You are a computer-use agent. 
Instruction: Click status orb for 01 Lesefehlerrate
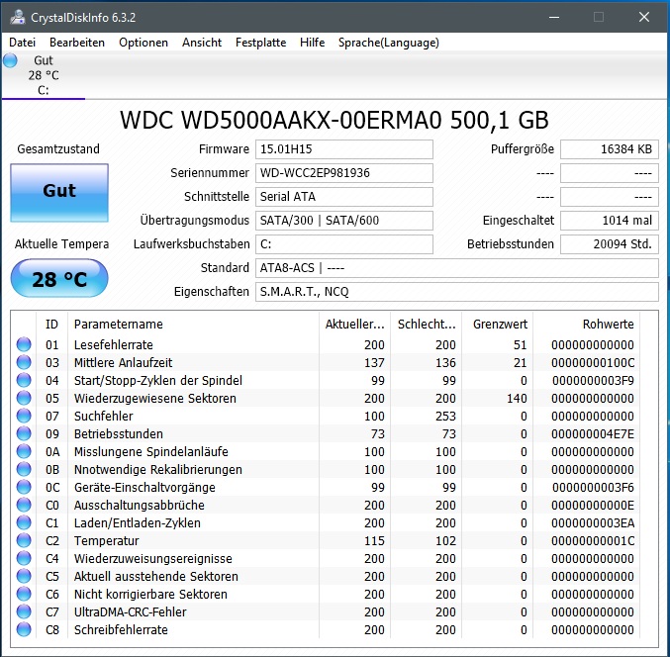tap(24, 344)
